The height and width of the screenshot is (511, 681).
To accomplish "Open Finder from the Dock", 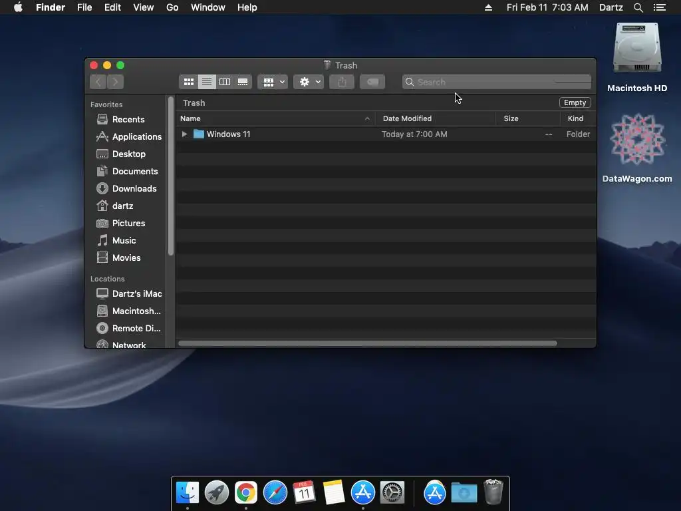I will click(188, 492).
